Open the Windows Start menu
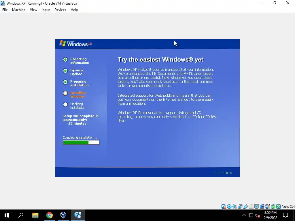 click(7, 215)
